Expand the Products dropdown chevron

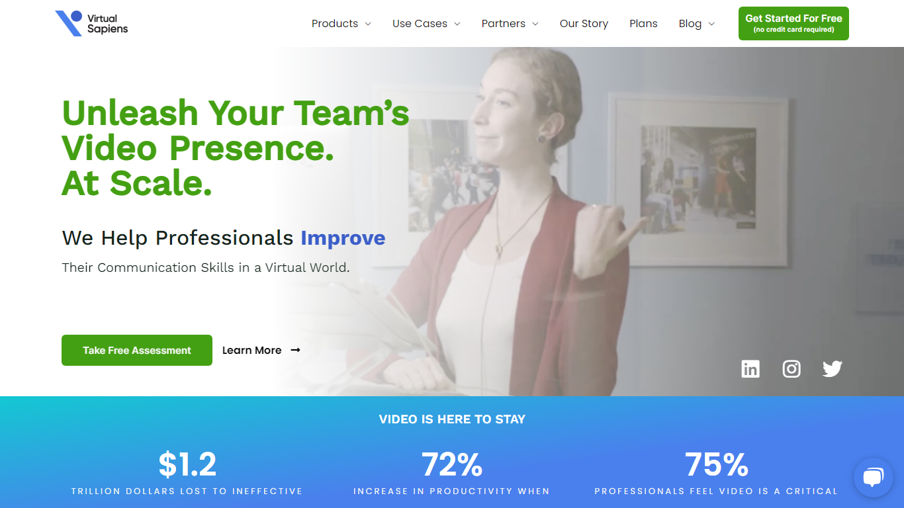coord(368,24)
